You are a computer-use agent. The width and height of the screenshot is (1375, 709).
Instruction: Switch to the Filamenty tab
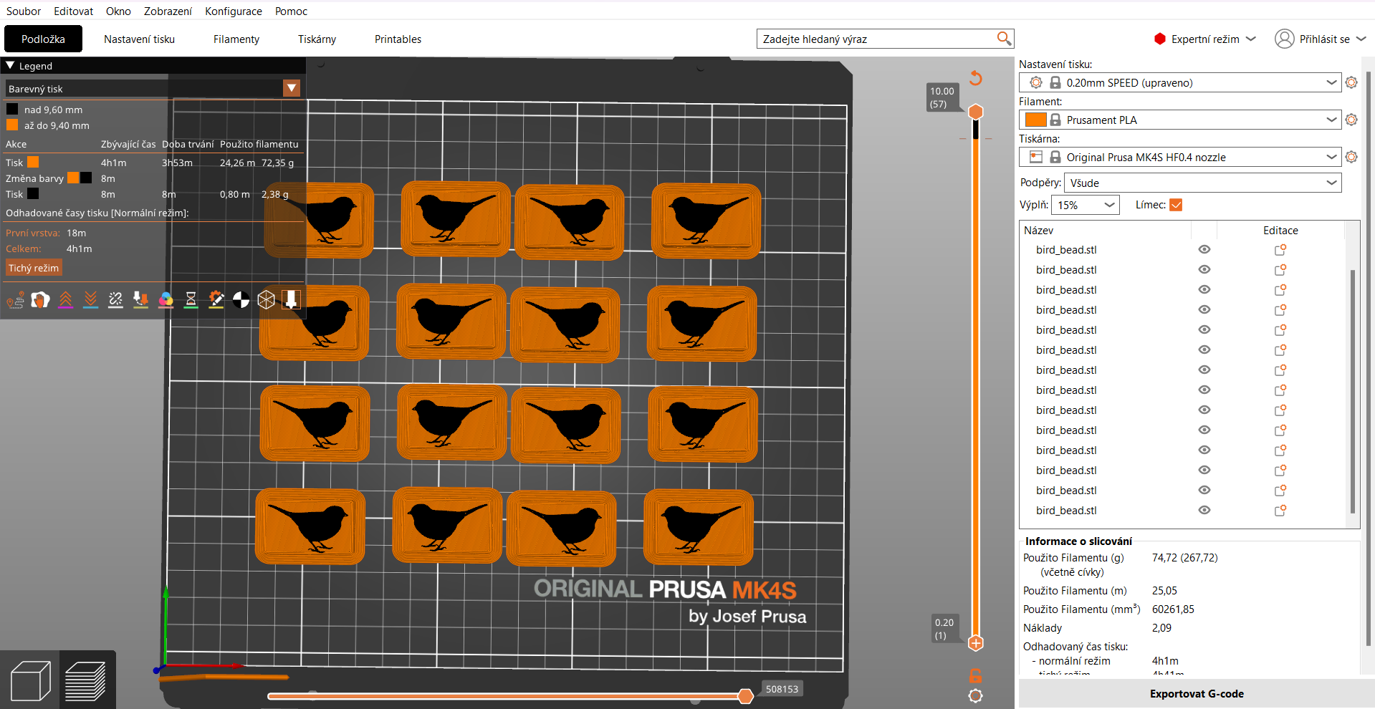pos(236,39)
